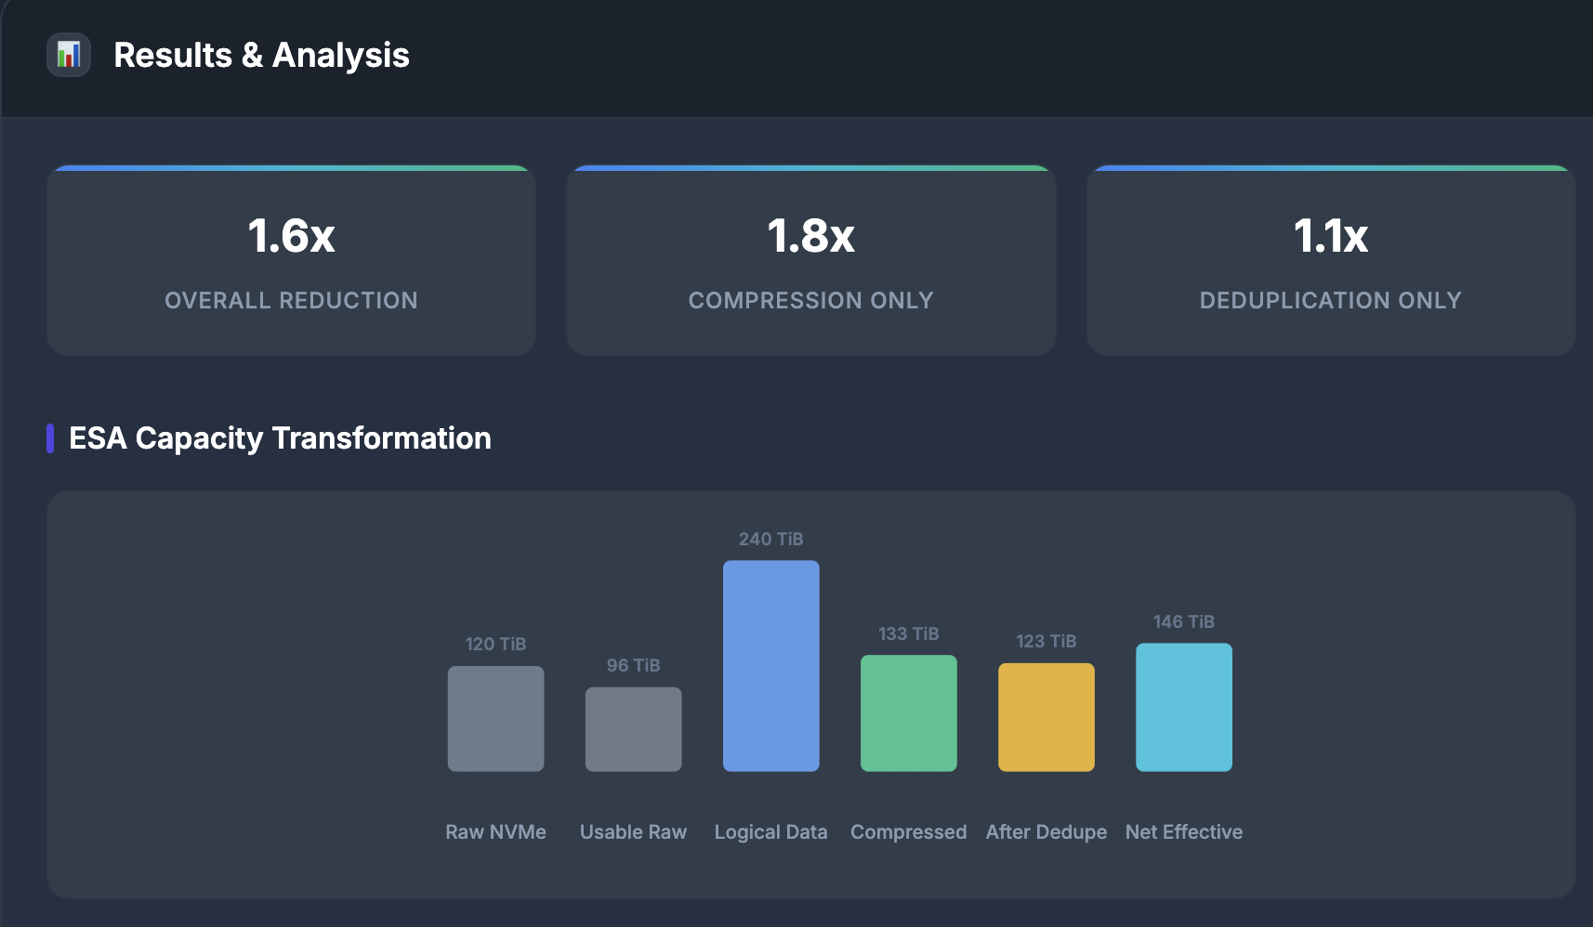Click the Raw NVMe axis label
Screen dimensions: 1593x927
(x=495, y=832)
